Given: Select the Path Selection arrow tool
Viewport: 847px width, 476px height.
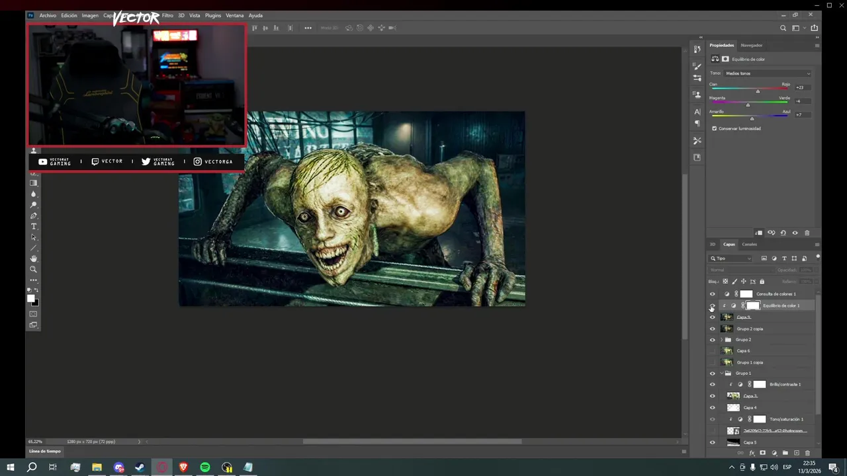Looking at the screenshot, I should [34, 237].
